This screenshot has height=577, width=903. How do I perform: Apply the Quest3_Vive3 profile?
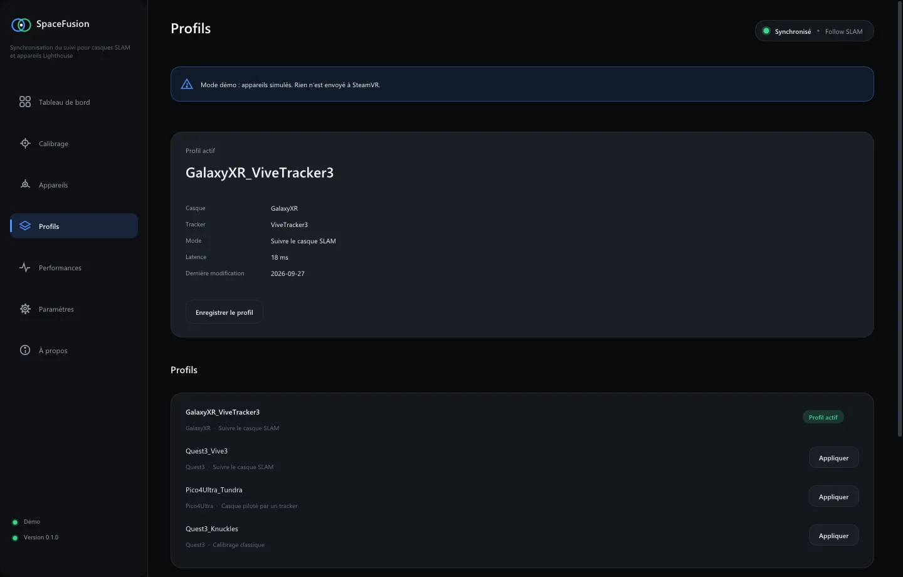(833, 458)
